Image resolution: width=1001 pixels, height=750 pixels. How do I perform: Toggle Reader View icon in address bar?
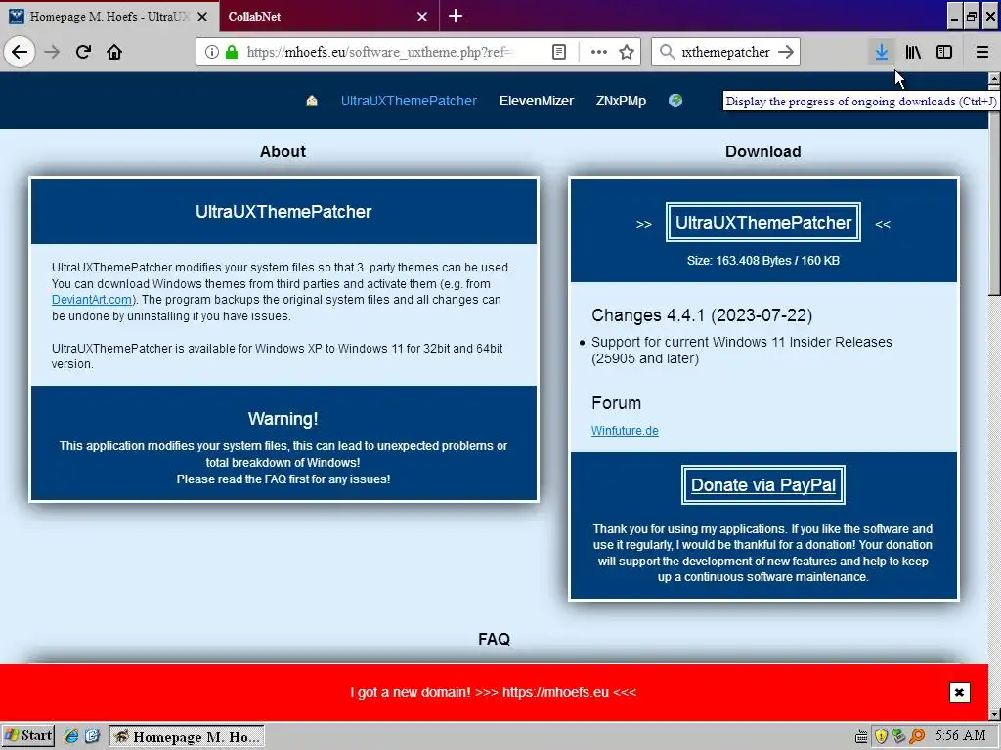click(x=559, y=52)
